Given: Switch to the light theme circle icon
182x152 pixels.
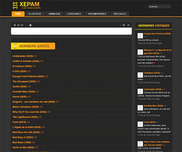Looking at the screenshot, I should point(30,25).
